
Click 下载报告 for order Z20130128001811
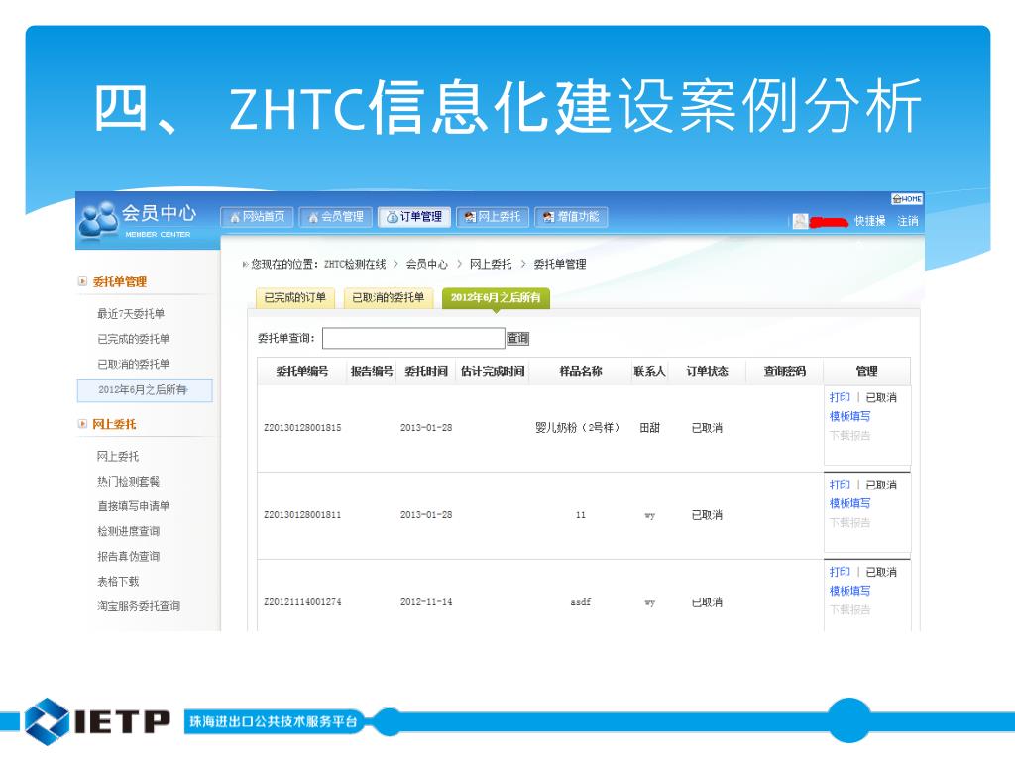click(849, 523)
